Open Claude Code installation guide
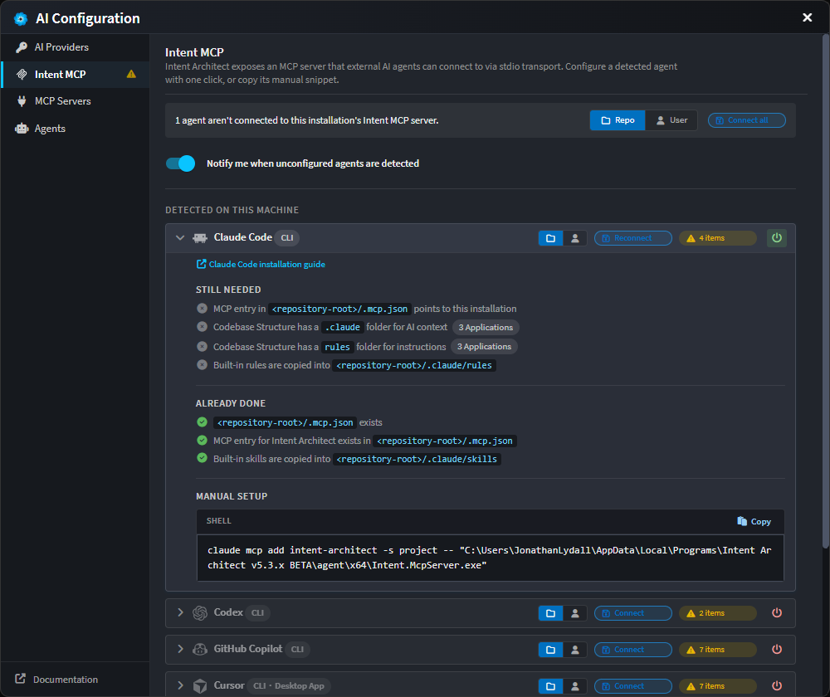 [x=261, y=264]
